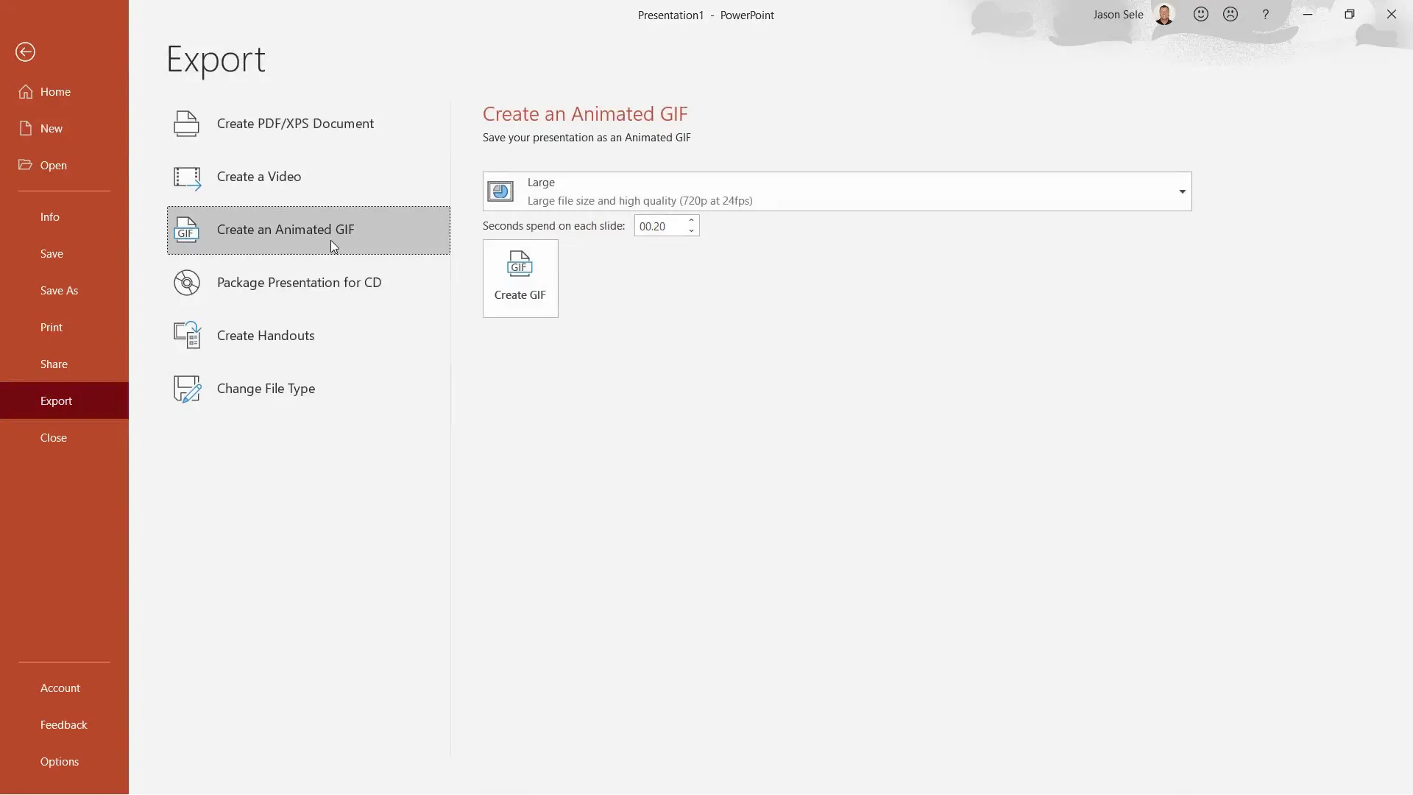Click the Create PDF/XPS Document icon
Screen dimensions: 1413x795
pos(186,124)
